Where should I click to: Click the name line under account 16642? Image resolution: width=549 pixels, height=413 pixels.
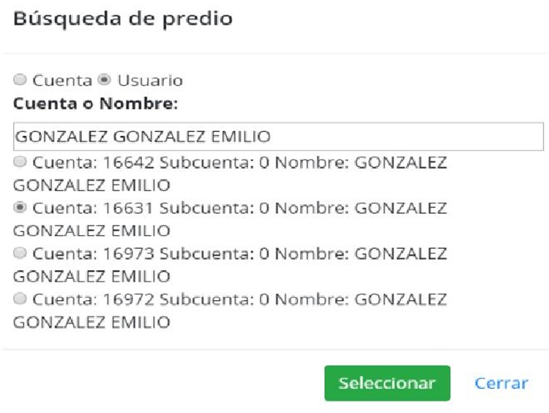tap(91, 185)
